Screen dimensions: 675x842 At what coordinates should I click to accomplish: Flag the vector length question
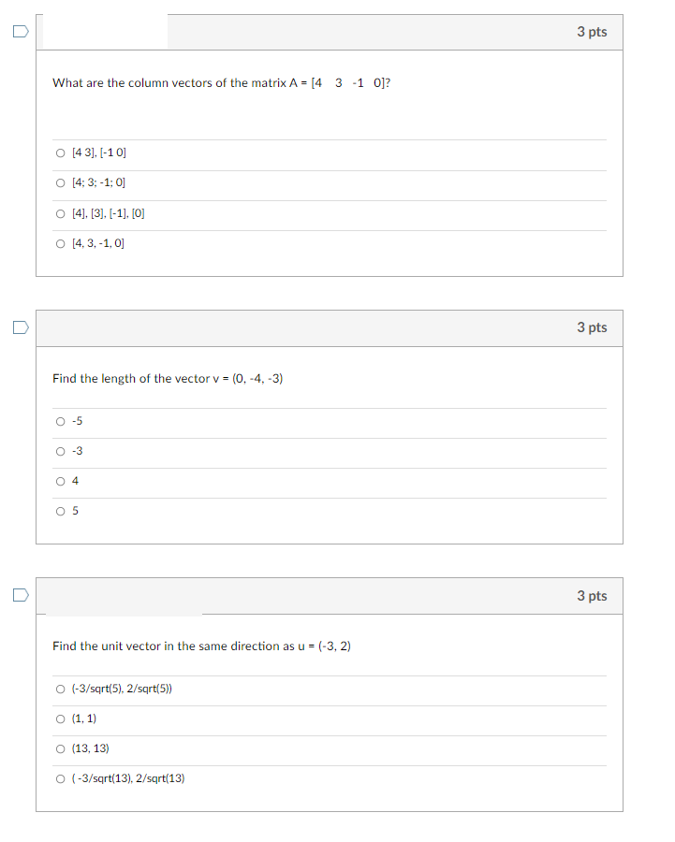[x=21, y=327]
